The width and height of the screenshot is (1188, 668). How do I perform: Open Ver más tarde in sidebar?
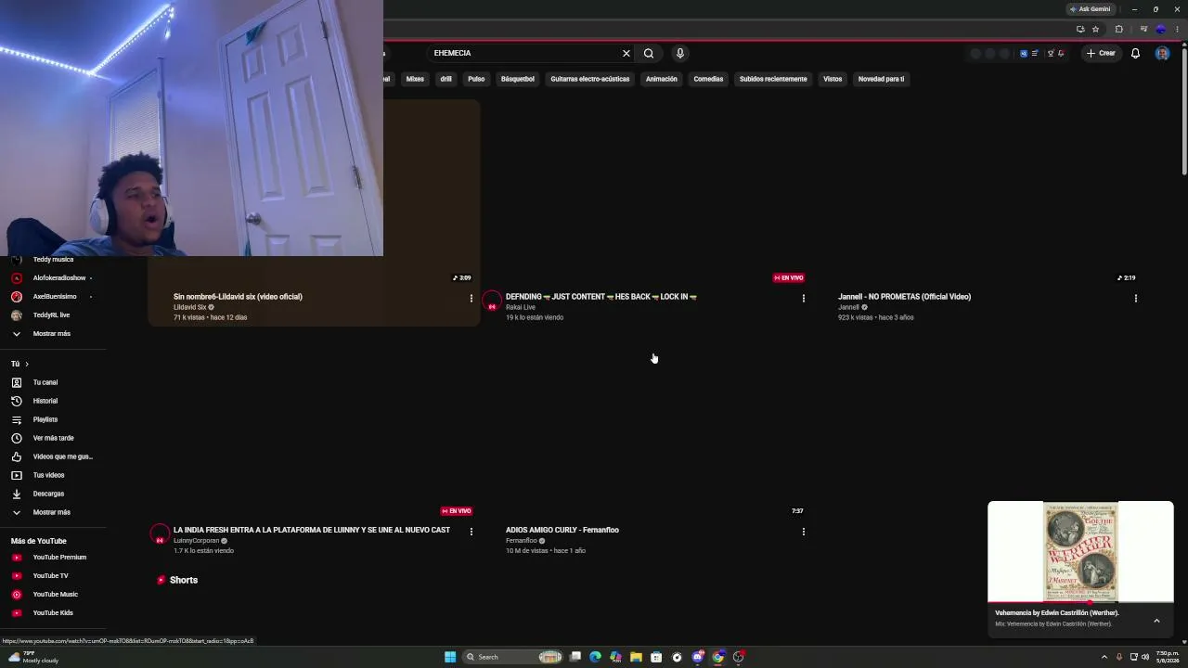(x=53, y=438)
